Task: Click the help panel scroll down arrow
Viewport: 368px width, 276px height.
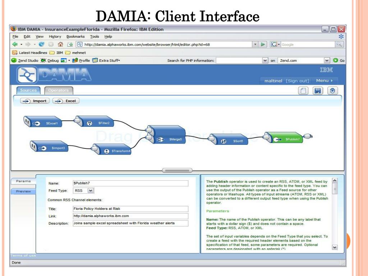Action: [335, 247]
